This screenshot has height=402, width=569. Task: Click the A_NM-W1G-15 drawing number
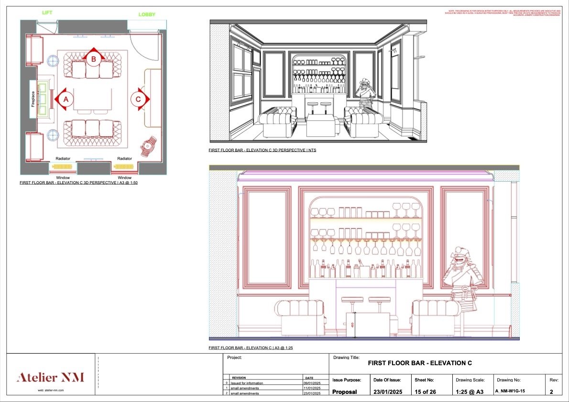click(510, 391)
